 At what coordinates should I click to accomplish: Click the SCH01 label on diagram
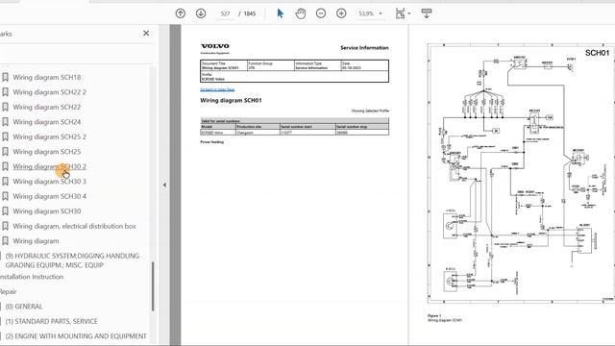(x=597, y=53)
